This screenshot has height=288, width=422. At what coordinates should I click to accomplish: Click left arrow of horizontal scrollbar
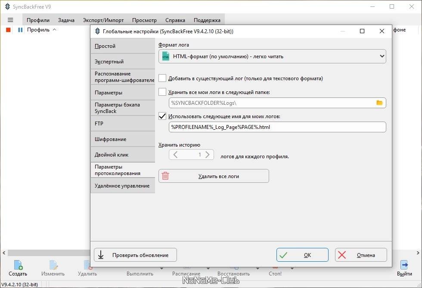[4, 253]
